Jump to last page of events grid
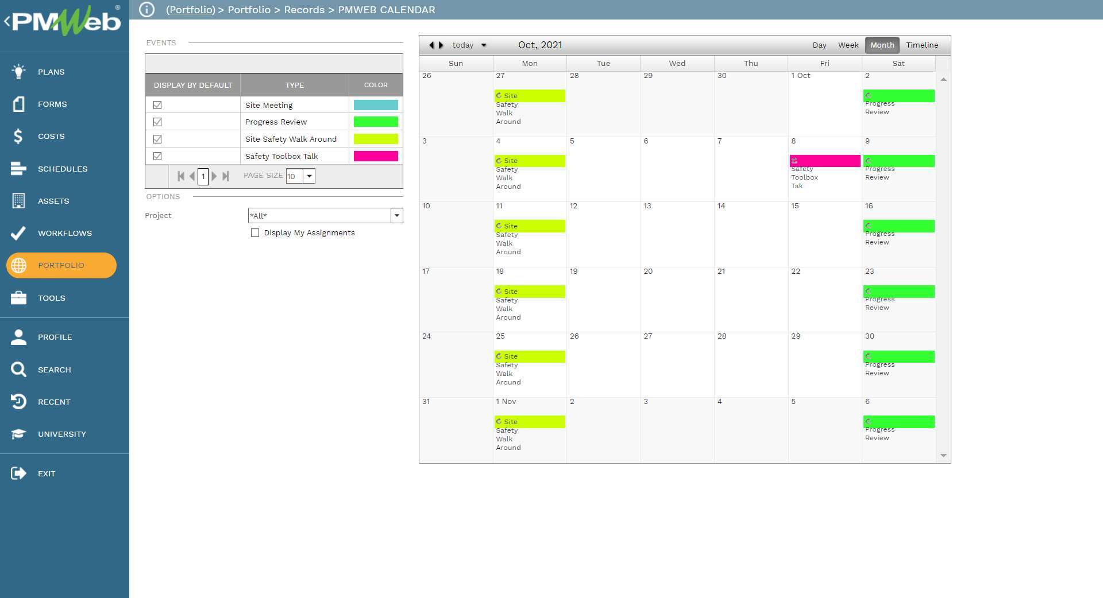1103x598 pixels. [226, 176]
